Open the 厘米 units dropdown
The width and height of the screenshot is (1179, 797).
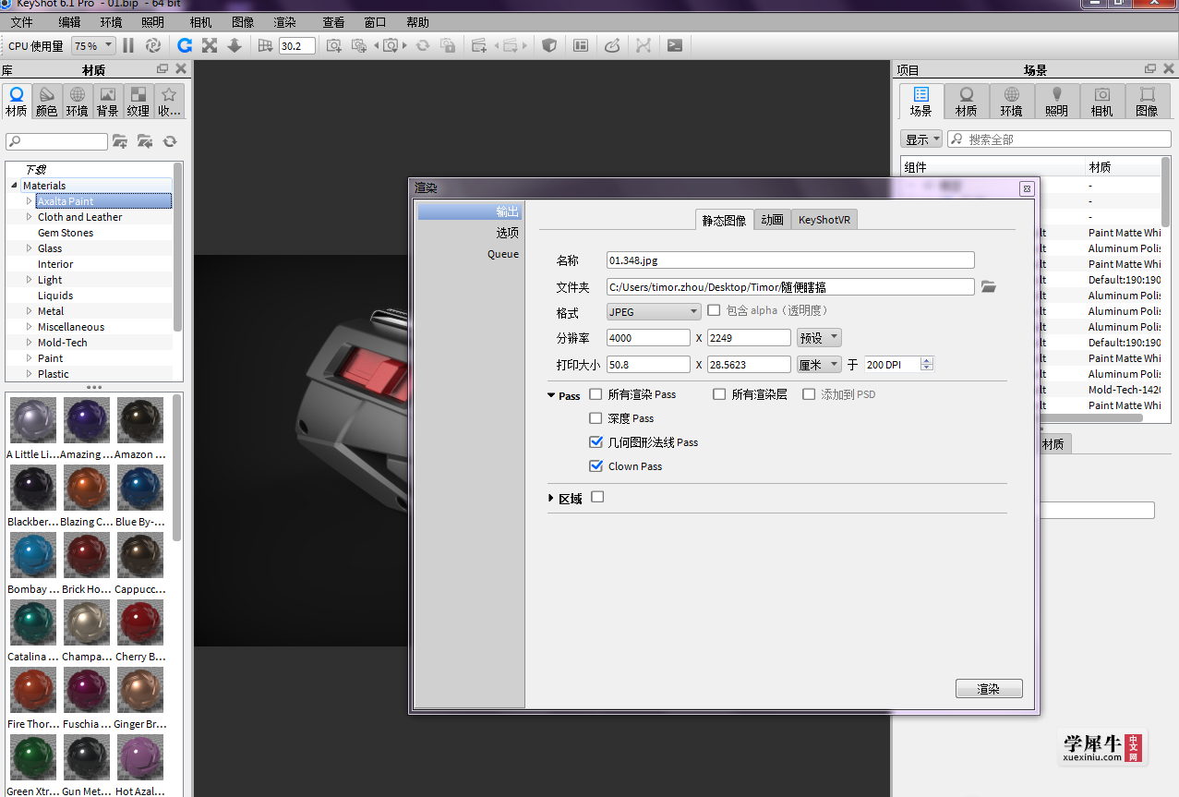(819, 365)
